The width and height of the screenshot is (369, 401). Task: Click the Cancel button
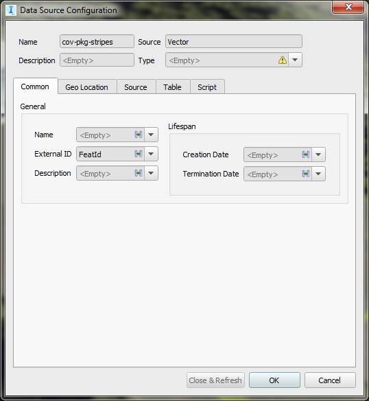point(330,380)
